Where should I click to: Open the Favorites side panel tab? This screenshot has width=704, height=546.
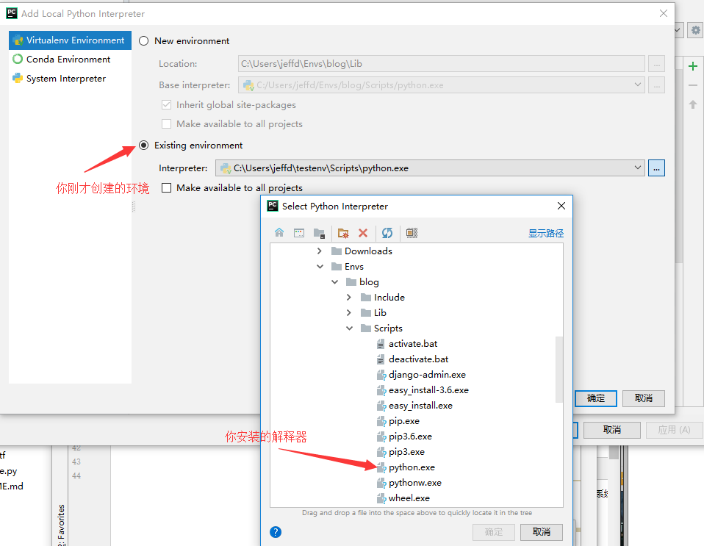tap(62, 523)
